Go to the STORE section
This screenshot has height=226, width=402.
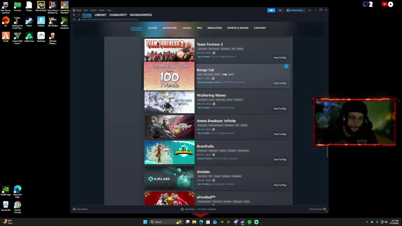[x=87, y=15]
